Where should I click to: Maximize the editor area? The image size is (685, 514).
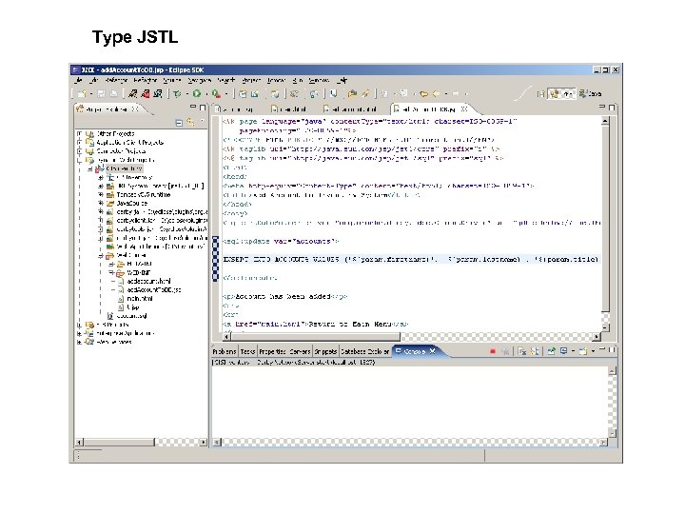(x=612, y=107)
